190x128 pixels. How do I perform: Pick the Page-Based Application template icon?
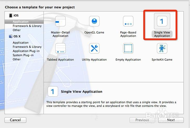click(x=128, y=21)
